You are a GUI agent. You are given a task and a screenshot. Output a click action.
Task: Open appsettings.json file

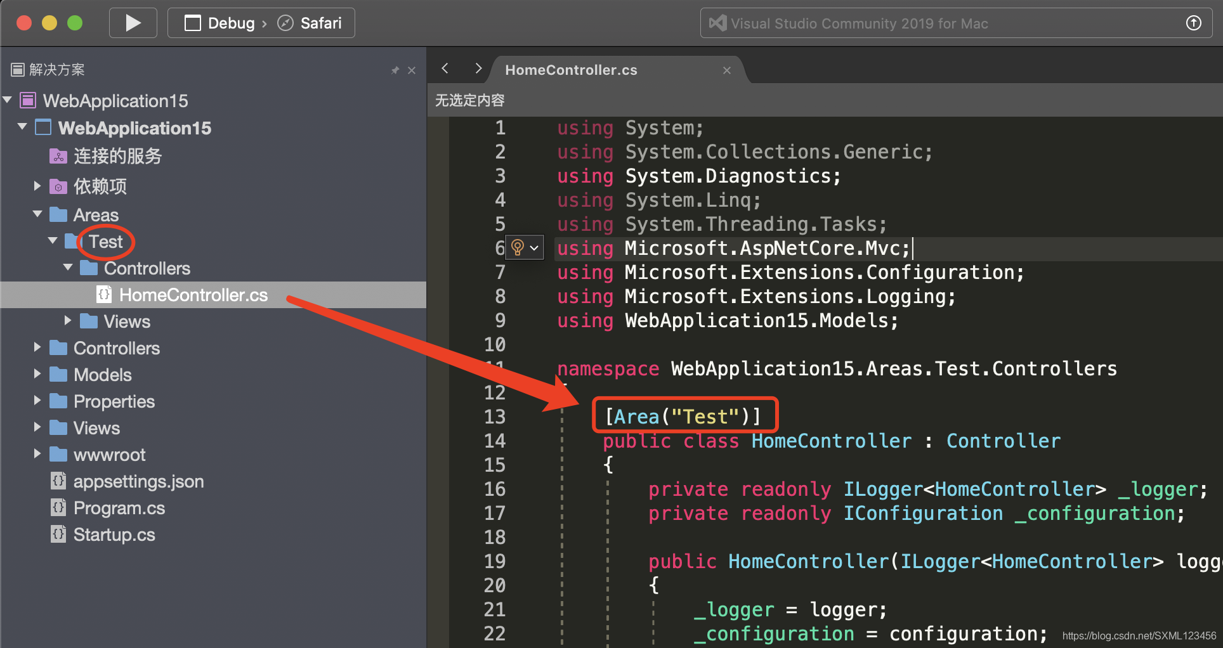pos(138,481)
